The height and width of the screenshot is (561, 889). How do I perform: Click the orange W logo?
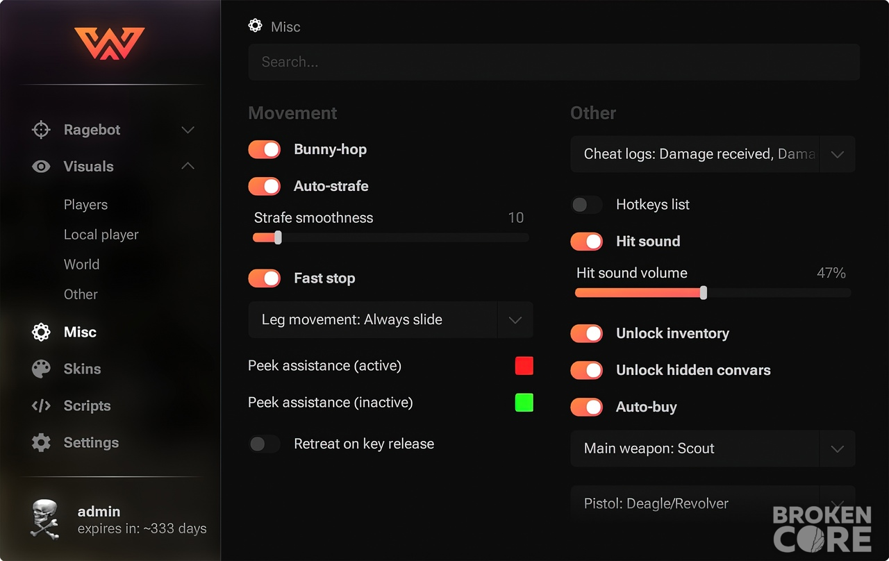pos(110,43)
